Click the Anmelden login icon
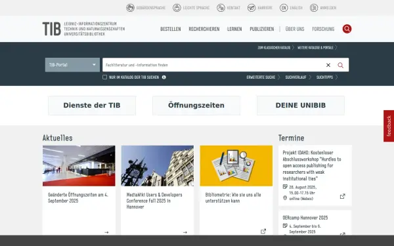The image size is (394, 246). tap(314, 8)
